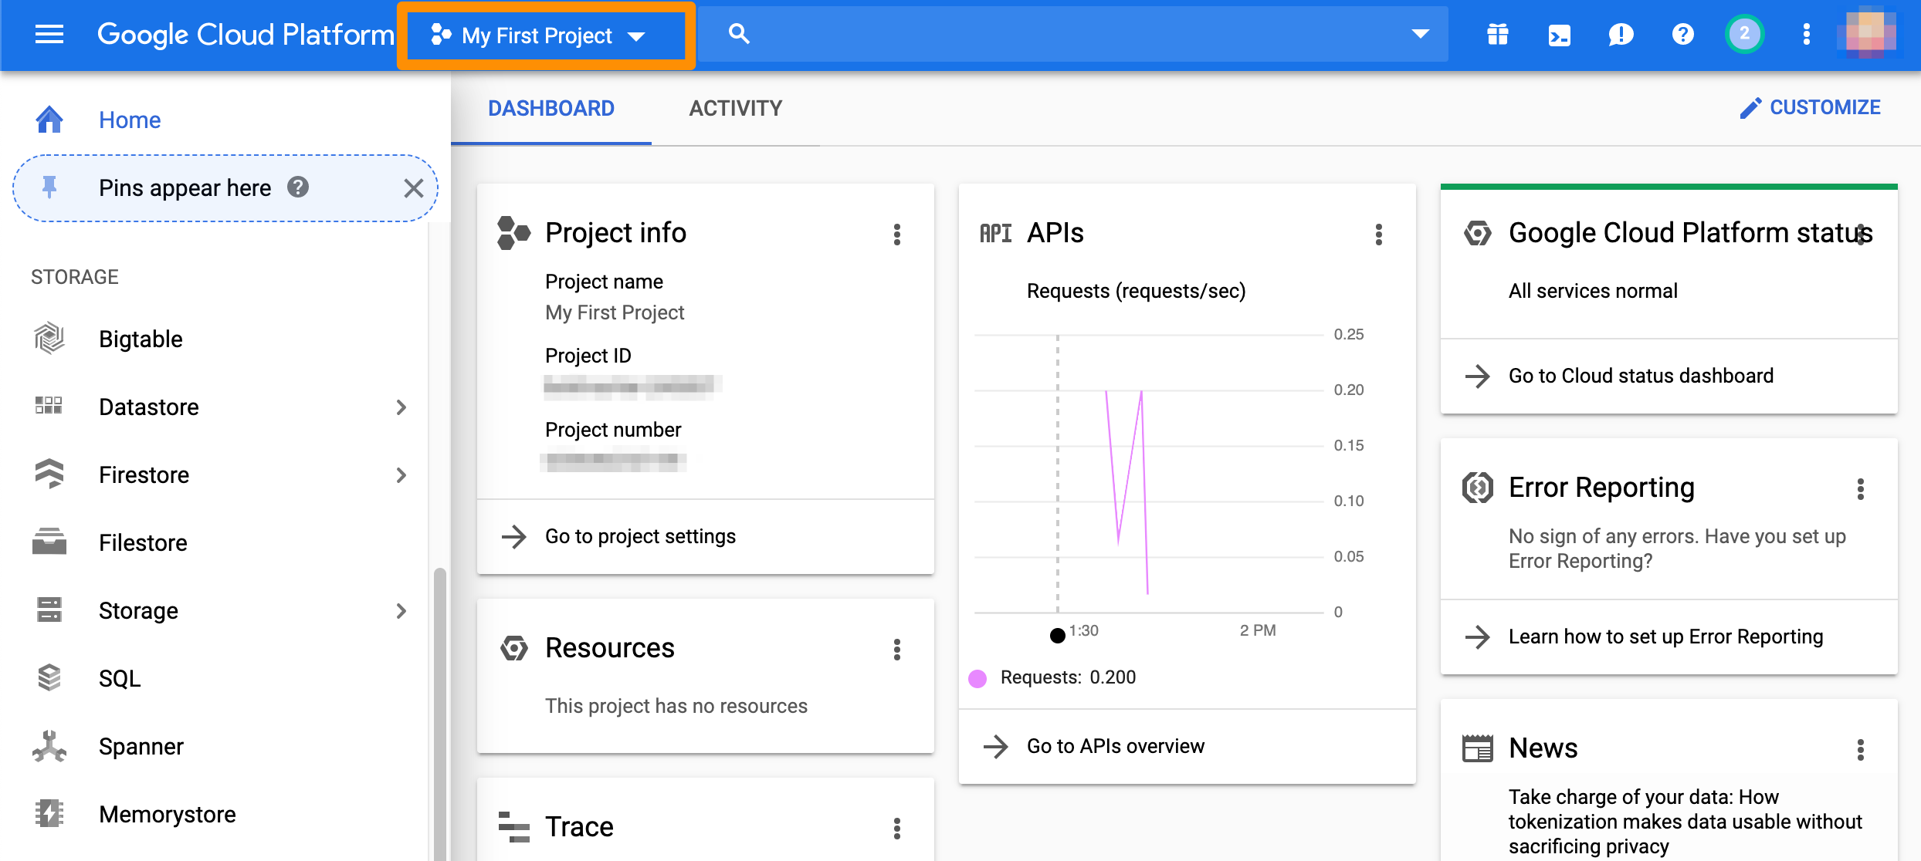Select Memorystore in the sidebar
The image size is (1921, 861).
167,814
